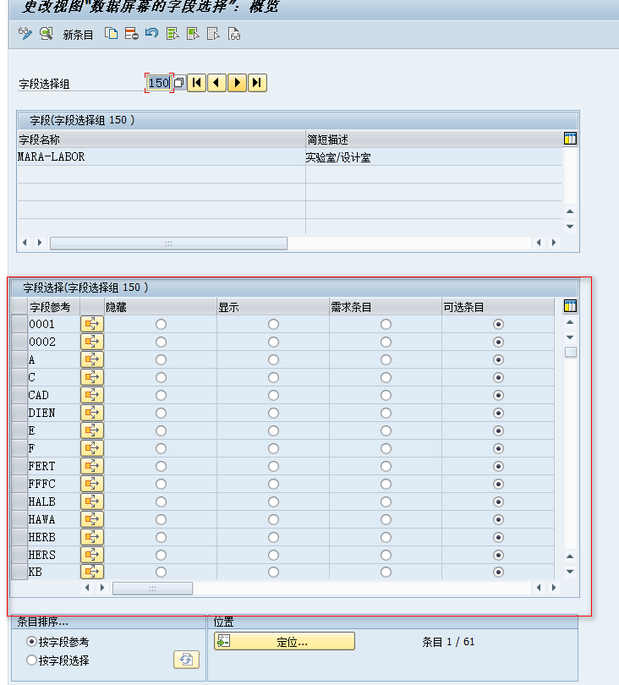The width and height of the screenshot is (619, 685).
Task: Click arrow icon in row HALB
Action: coord(92,501)
